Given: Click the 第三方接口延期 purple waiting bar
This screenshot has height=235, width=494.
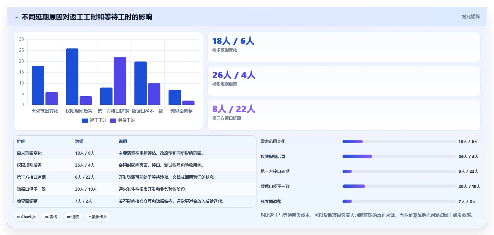Looking at the screenshot, I should coord(120,81).
